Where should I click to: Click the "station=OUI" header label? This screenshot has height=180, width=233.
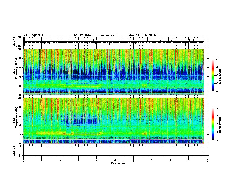coord(109,35)
